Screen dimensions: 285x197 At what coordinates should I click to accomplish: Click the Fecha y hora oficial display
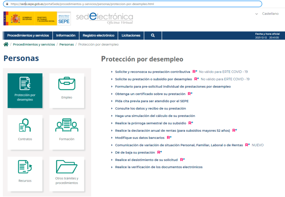point(267,36)
